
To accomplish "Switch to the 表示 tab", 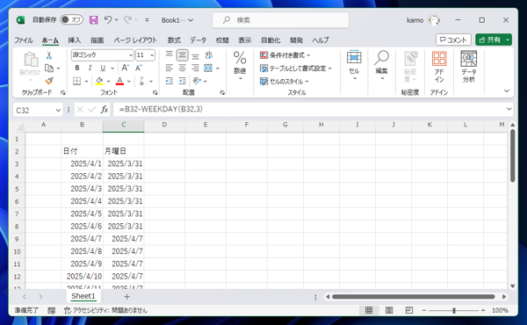I will point(245,40).
